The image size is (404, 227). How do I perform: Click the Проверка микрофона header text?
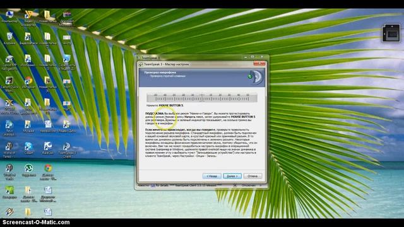[160, 73]
